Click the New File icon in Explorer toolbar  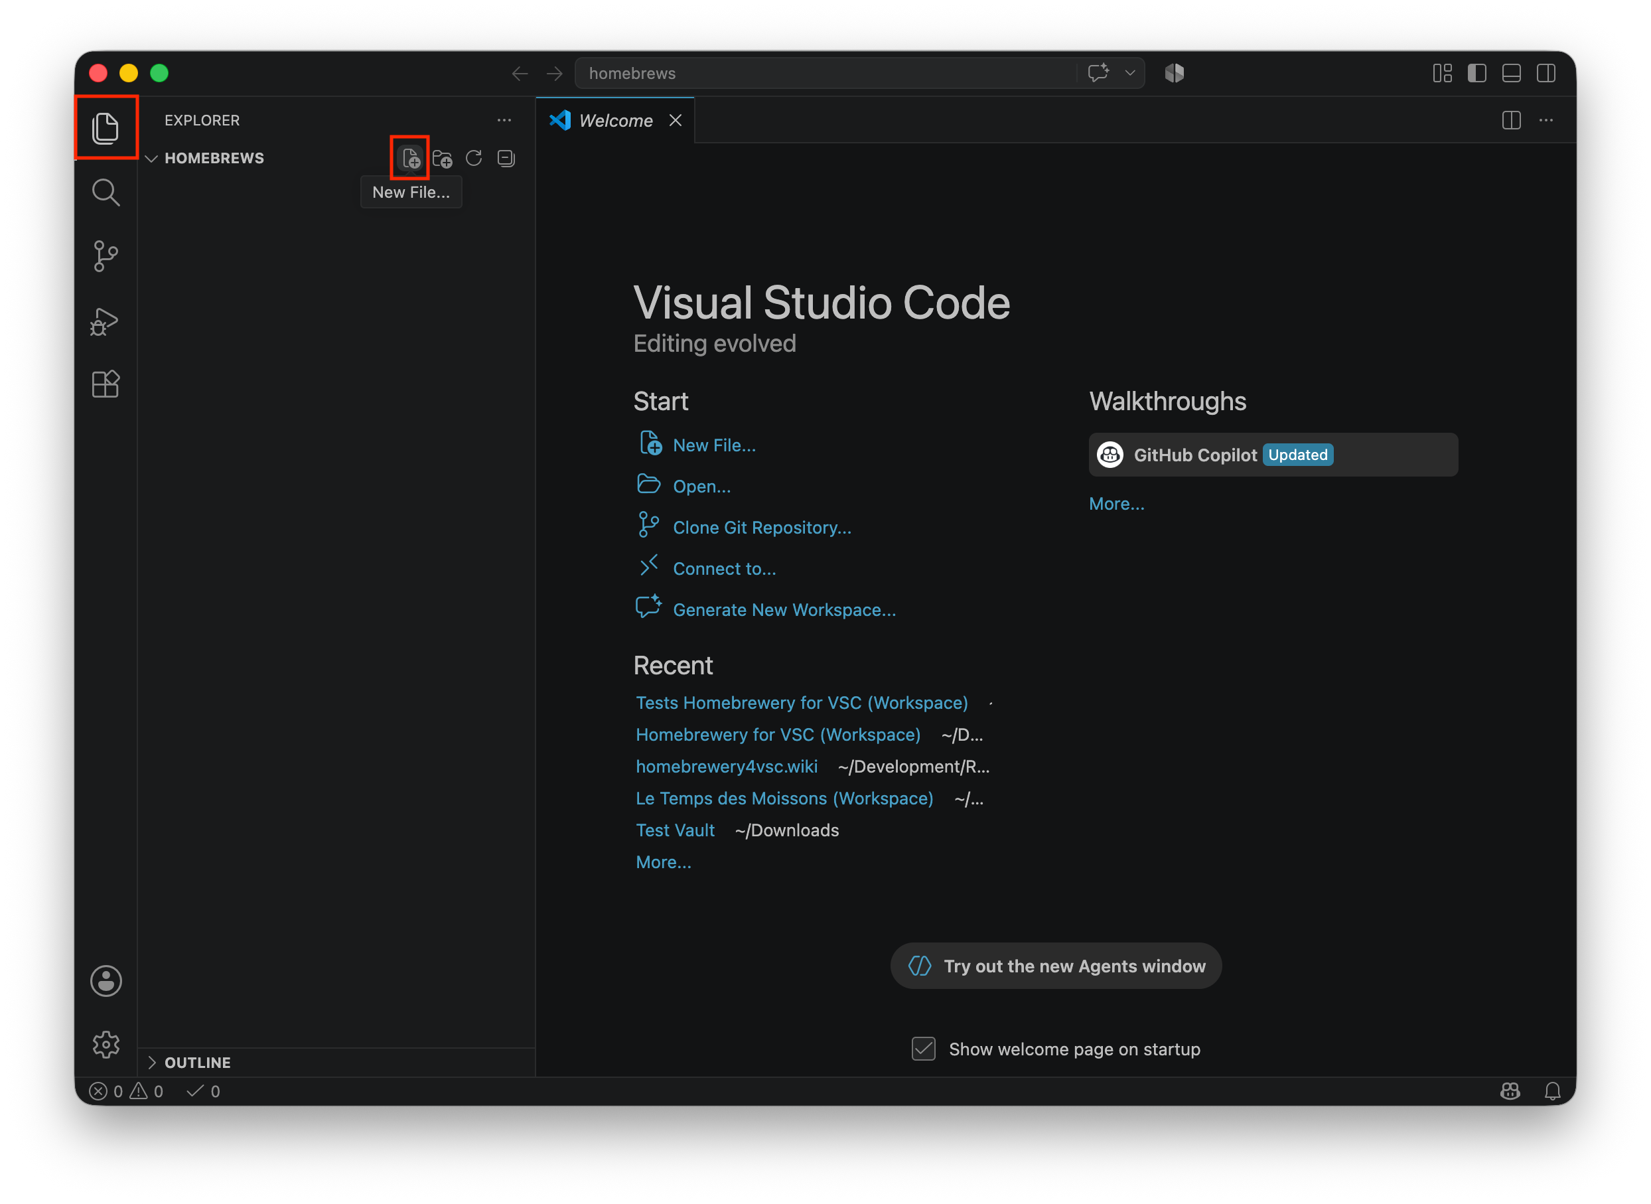[x=410, y=157]
